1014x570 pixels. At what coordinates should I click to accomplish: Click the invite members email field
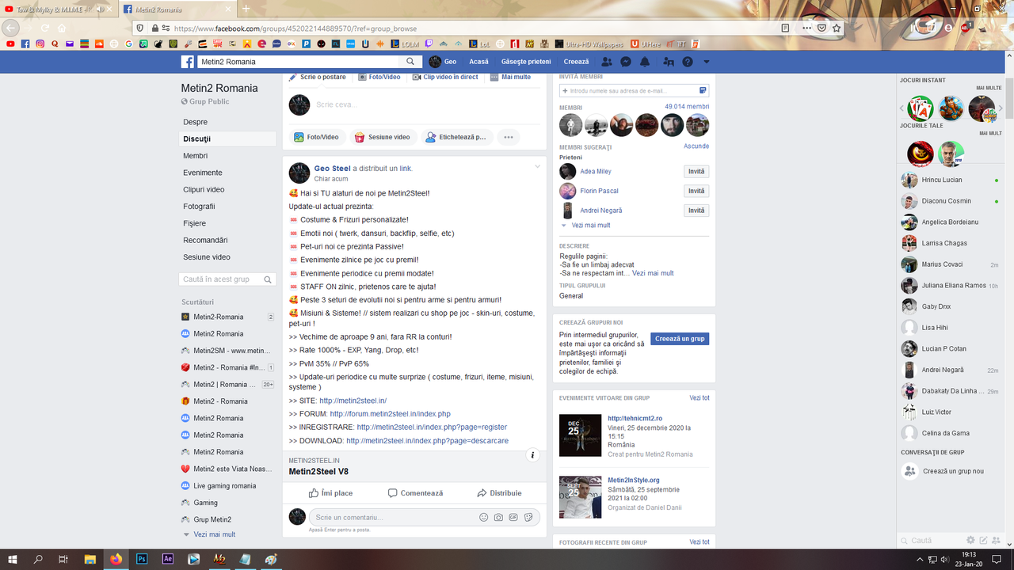coord(634,91)
